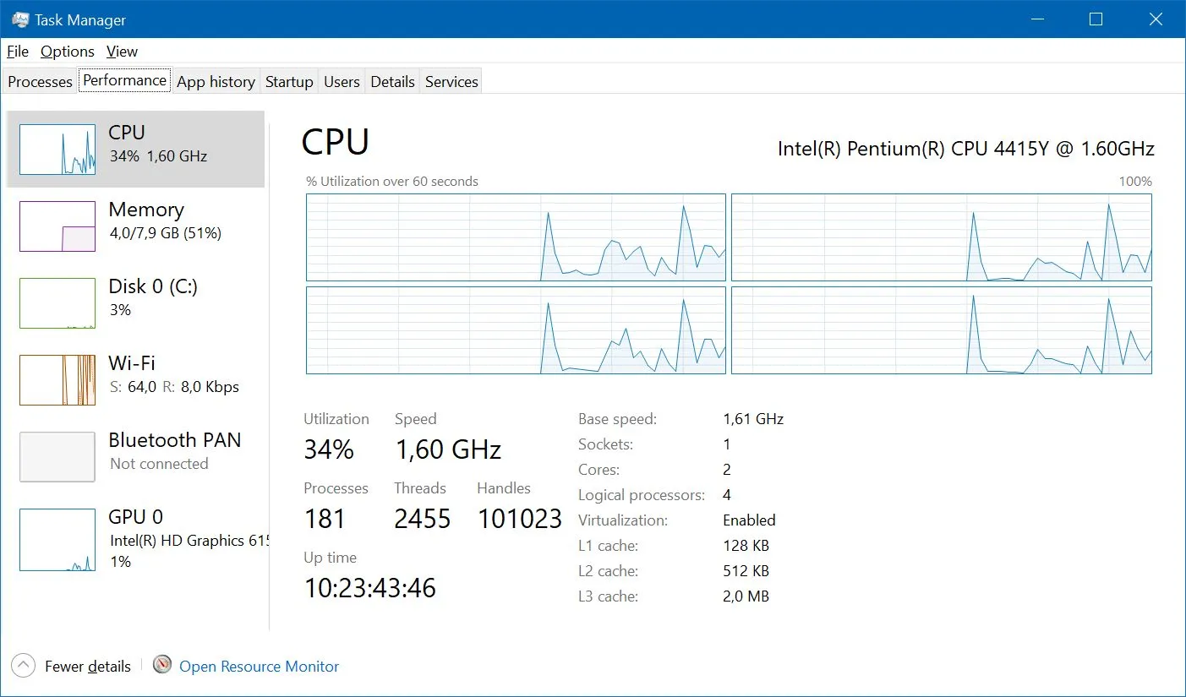
Task: Select the CPU mini graph thumbnail
Action: [x=57, y=150]
